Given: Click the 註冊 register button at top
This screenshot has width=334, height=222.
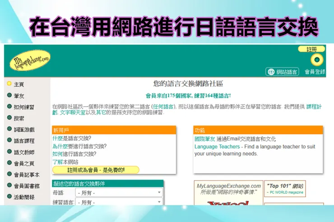Looking at the screenshot, I should pyautogui.click(x=311, y=49).
